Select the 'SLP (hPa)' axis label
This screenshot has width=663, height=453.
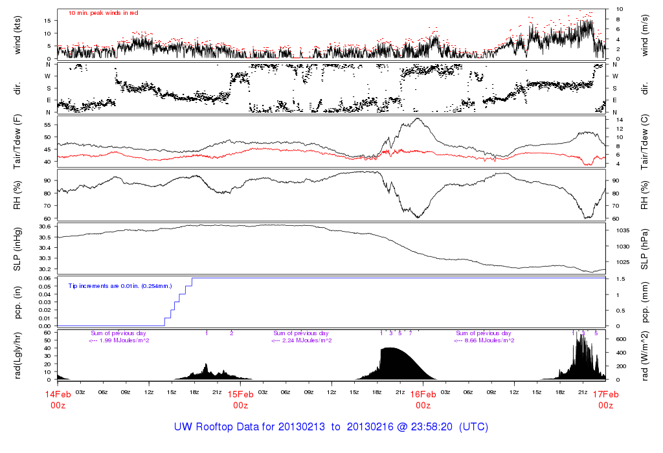(645, 247)
